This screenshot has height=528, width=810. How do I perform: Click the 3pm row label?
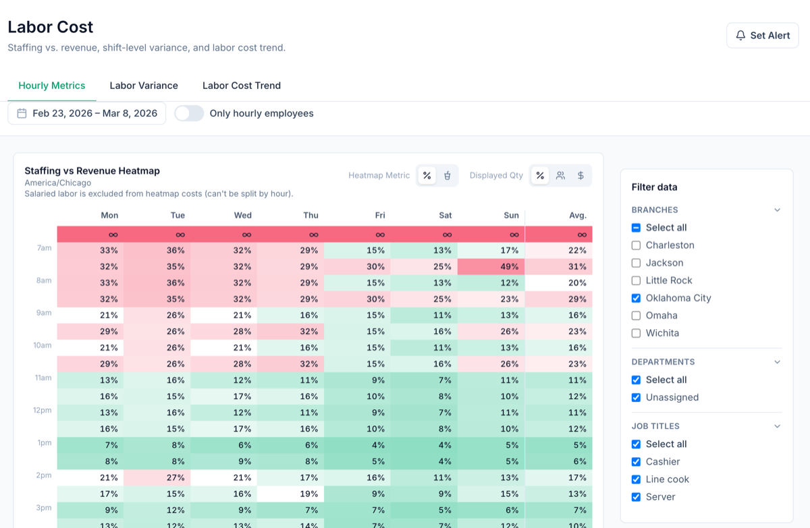coord(44,507)
